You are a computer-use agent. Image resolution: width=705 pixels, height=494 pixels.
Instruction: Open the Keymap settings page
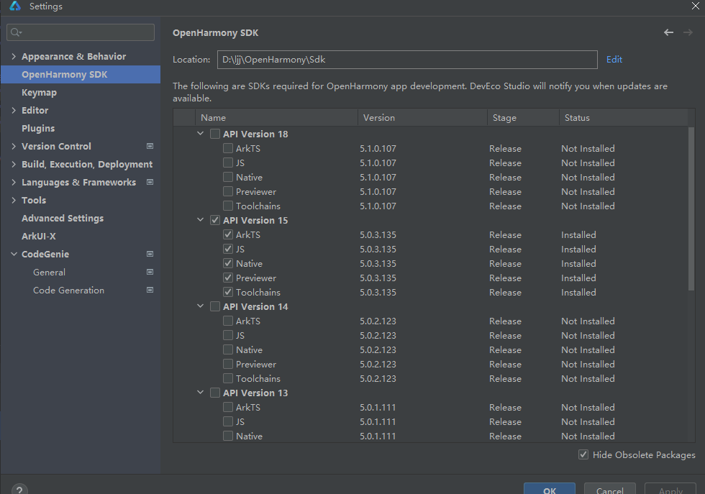(x=39, y=93)
